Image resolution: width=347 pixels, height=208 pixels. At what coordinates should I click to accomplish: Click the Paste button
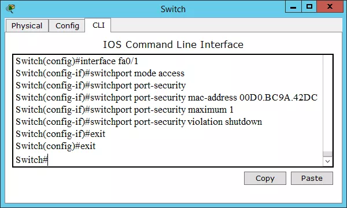(x=312, y=178)
